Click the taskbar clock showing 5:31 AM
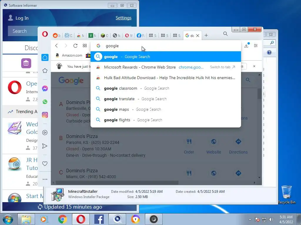The height and width of the screenshot is (225, 301). click(286, 219)
